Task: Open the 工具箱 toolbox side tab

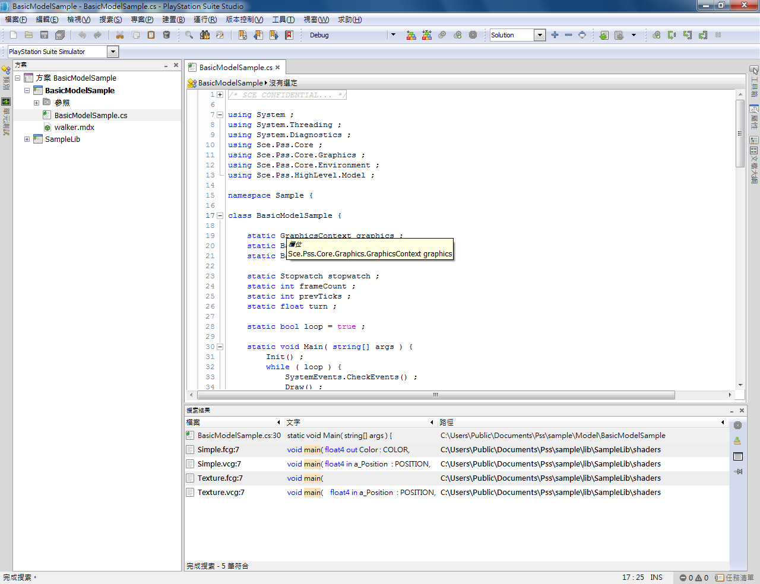Action: pos(754,81)
